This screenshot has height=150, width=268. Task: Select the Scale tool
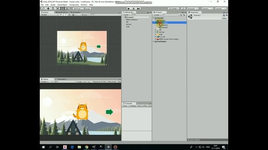click(58, 8)
